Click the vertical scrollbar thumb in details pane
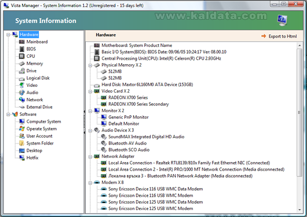307x217 pixels. 299,112
